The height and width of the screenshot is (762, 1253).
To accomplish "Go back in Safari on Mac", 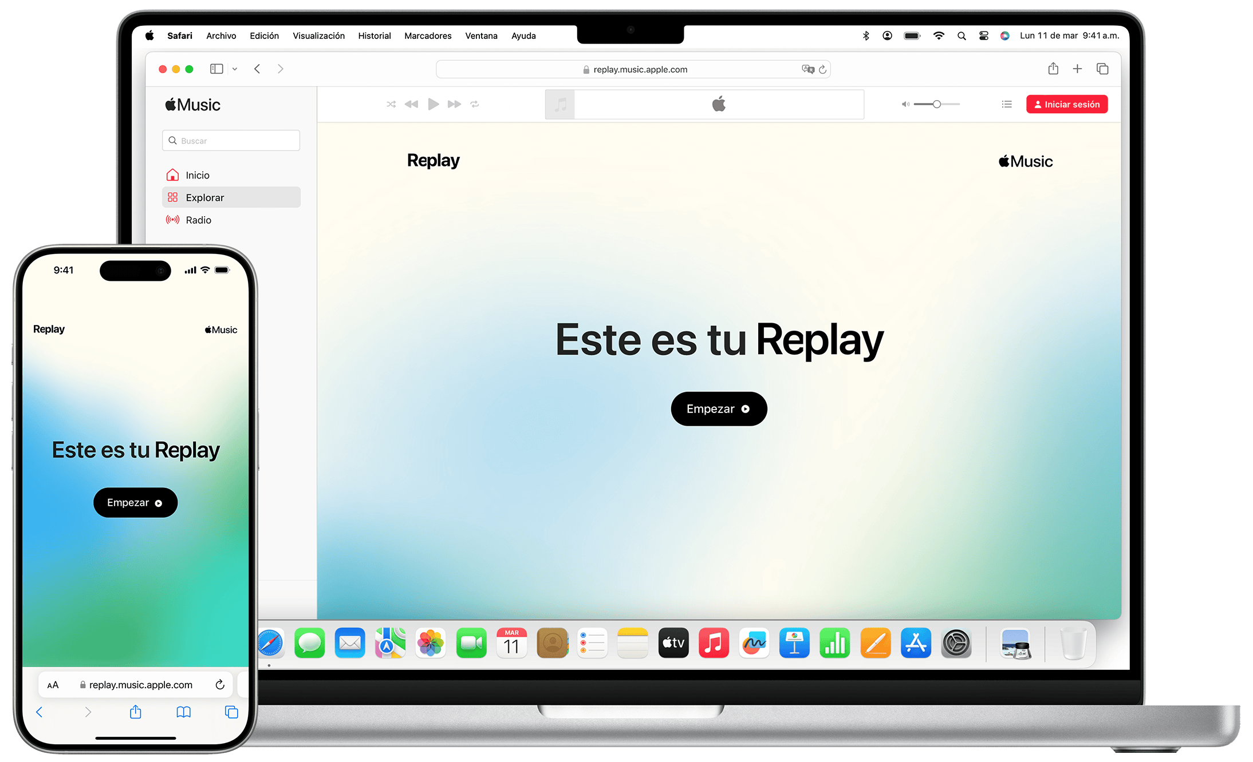I will [257, 69].
